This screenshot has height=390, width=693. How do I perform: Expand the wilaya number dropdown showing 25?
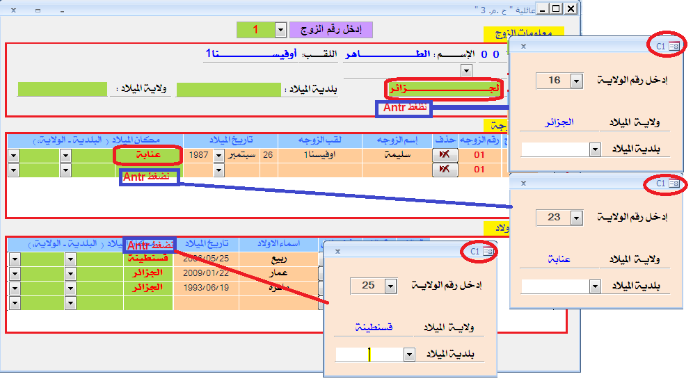[390, 286]
